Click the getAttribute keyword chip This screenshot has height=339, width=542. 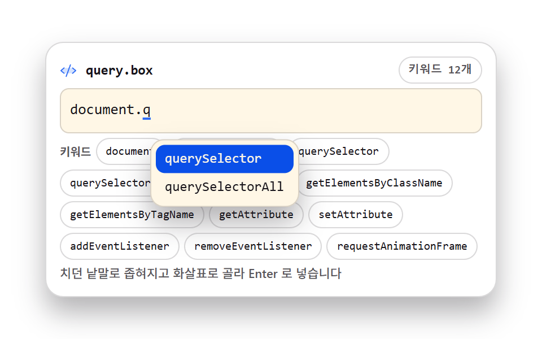pos(256,215)
